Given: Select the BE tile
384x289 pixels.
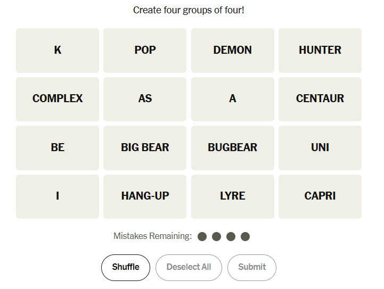Looking at the screenshot, I should [58, 148].
